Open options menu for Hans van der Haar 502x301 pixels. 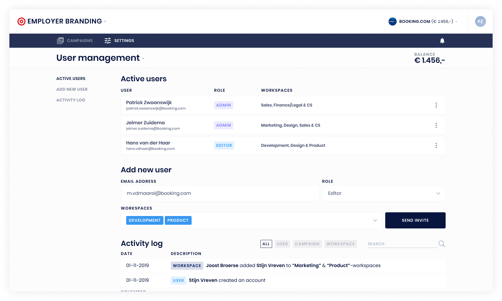coord(436,145)
